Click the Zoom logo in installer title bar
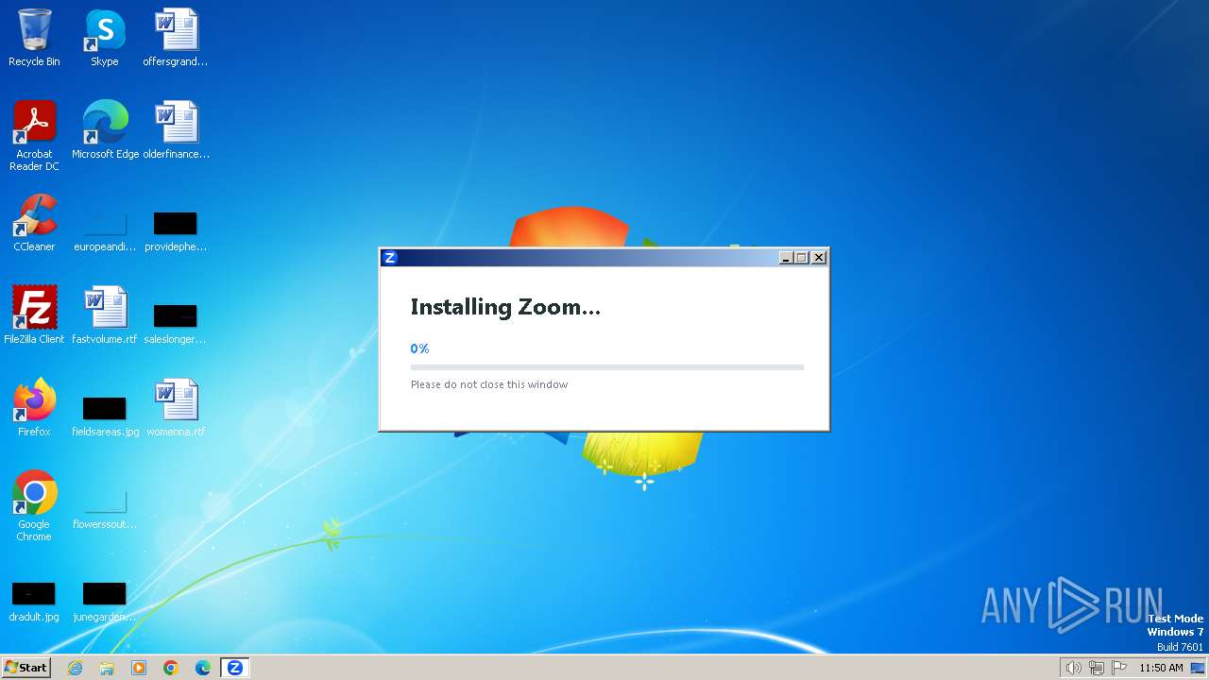Viewport: 1209px width, 680px height. coord(389,258)
